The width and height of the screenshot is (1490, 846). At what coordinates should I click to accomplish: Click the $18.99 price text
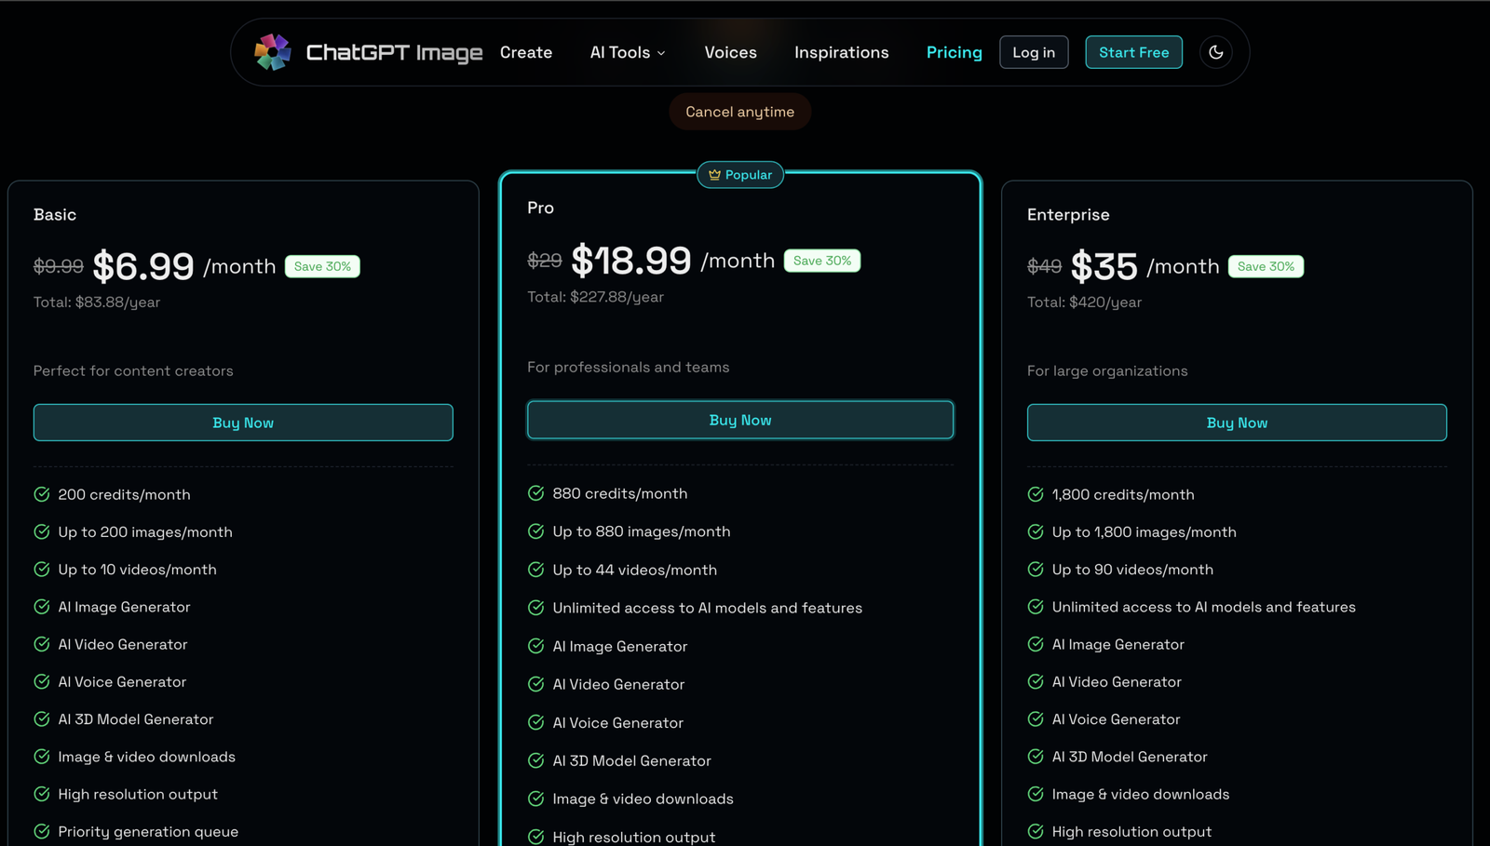tap(631, 261)
